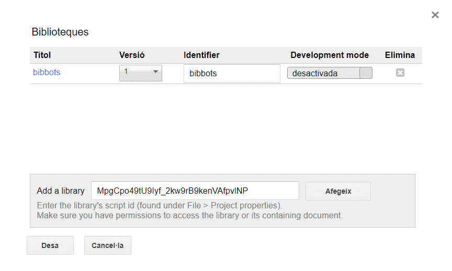This screenshot has width=452, height=271.
Task: Select the Identifier column header
Action: pyautogui.click(x=201, y=55)
